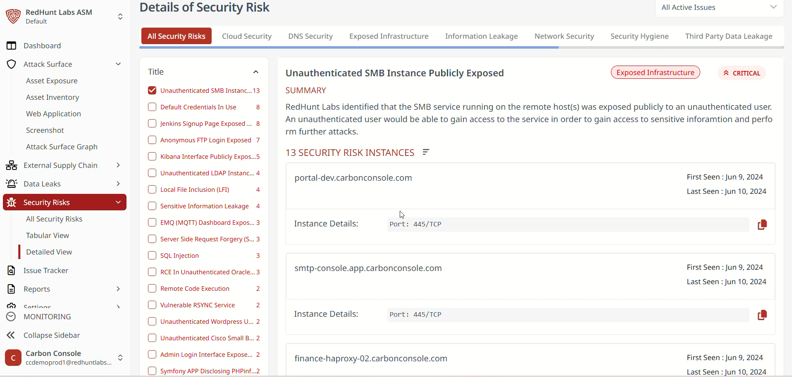Screen dimensions: 792x377
Task: Copy instance details for smtp-console.app.carbonconsole.com
Action: click(x=762, y=315)
